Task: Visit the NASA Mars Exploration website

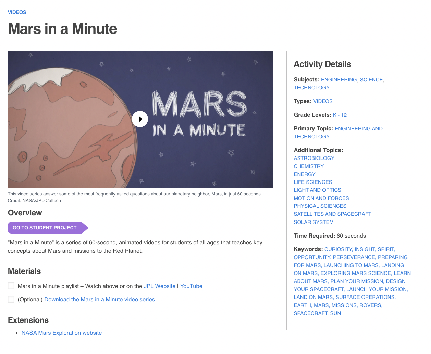Action: [62, 333]
